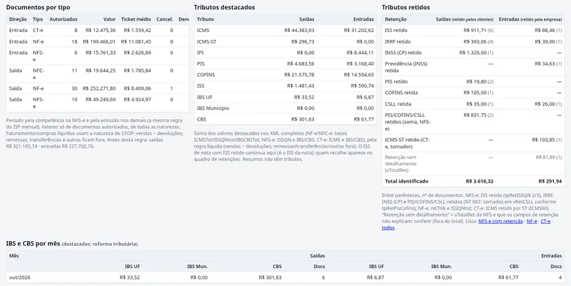Select value 'R$ 199.466,01' for Entrada NF-e
Viewport: 571px width, 286px height.
tap(99, 41)
